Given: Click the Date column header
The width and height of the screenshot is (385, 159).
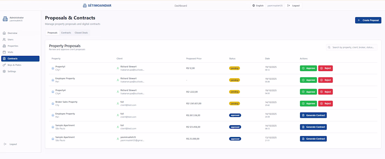Looking at the screenshot, I should 267,59.
